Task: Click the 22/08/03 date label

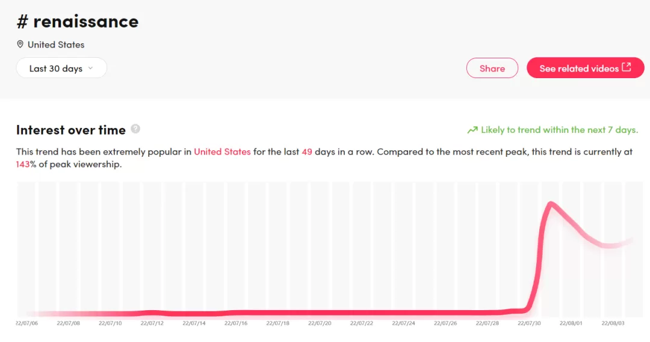Action: pyautogui.click(x=613, y=323)
